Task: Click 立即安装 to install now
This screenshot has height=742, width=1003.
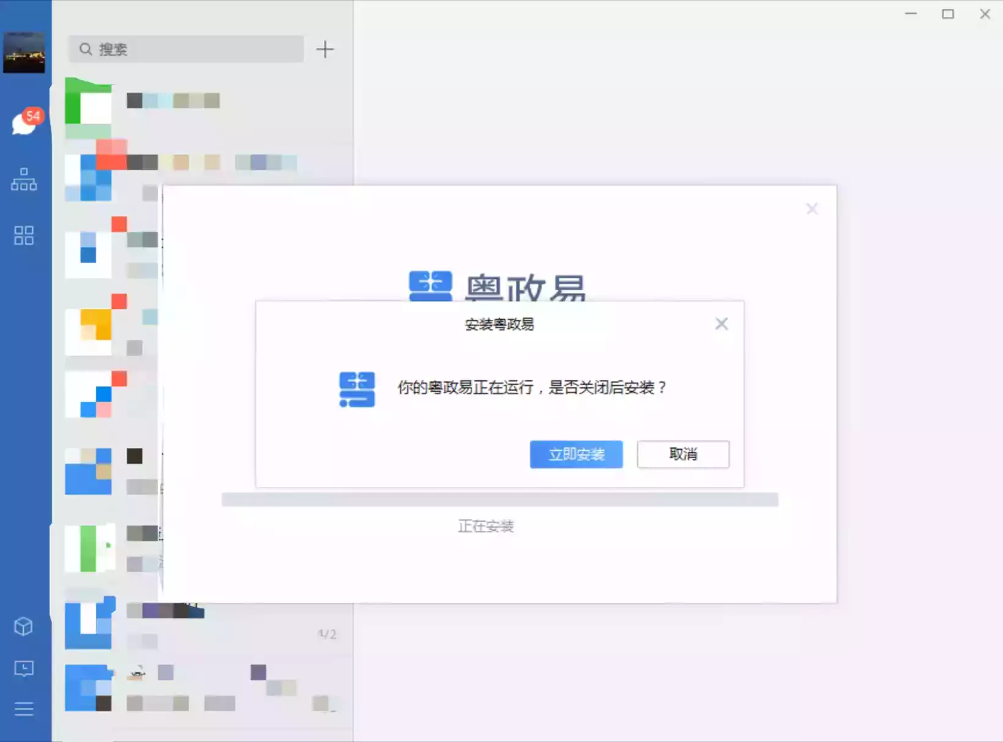Action: [576, 455]
